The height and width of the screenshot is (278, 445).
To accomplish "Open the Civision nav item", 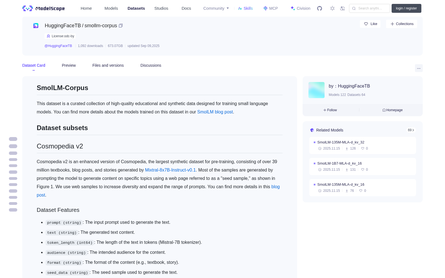I will coord(300,8).
